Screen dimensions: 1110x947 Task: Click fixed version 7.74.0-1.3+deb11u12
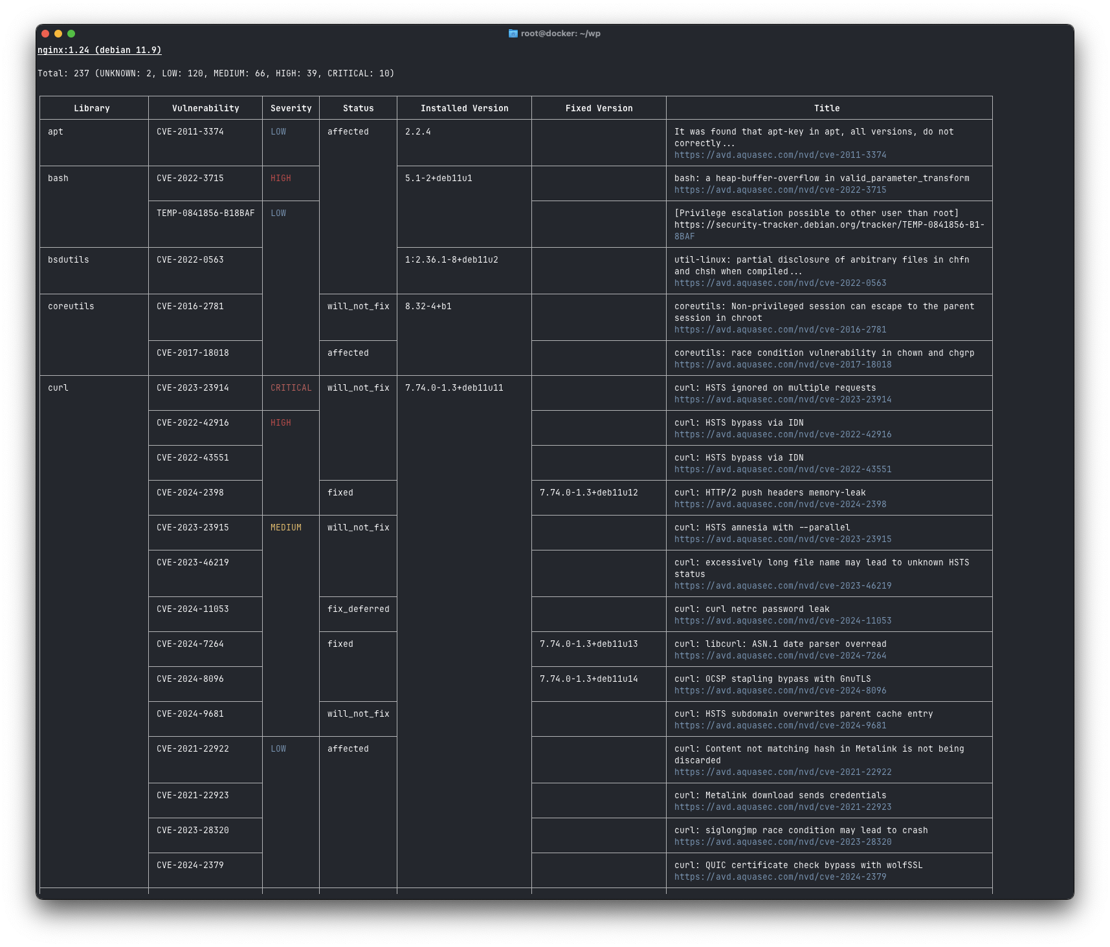point(589,493)
